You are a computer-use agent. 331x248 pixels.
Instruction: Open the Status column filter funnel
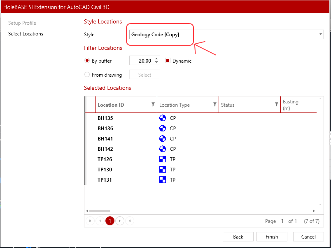[276, 105]
